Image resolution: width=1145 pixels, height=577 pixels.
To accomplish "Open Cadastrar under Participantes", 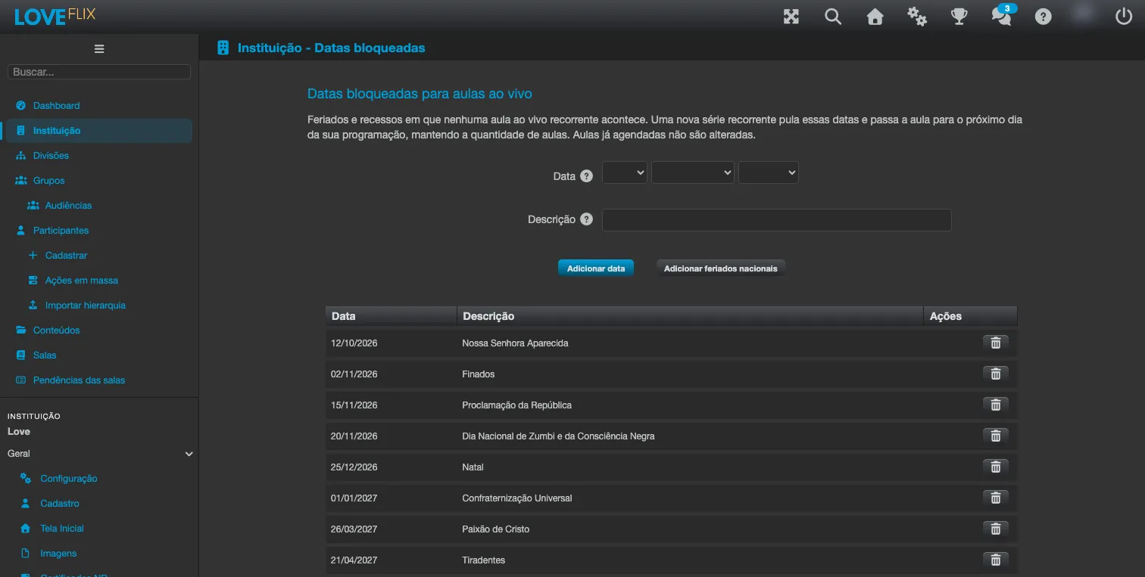I will coord(66,256).
